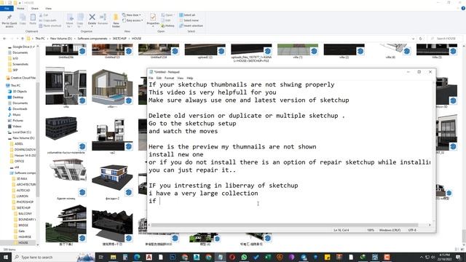Open Notepad Format menu

pos(170,78)
